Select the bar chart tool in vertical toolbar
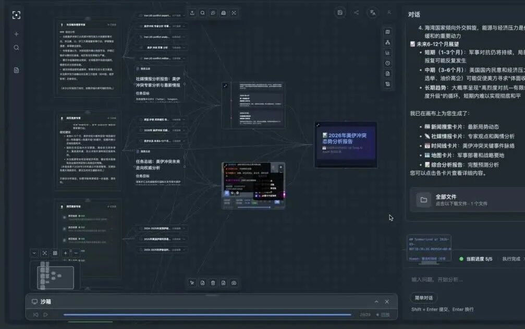This screenshot has height=329, width=525. coord(387,53)
